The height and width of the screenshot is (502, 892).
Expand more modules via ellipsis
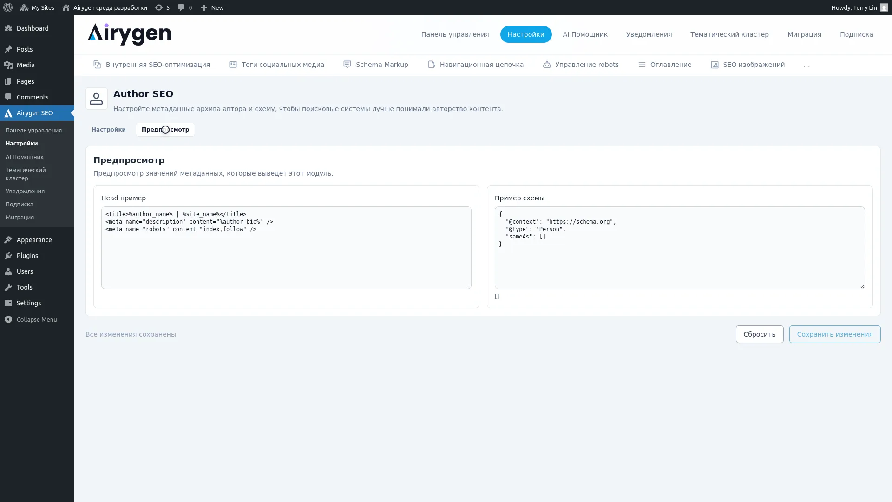[807, 65]
